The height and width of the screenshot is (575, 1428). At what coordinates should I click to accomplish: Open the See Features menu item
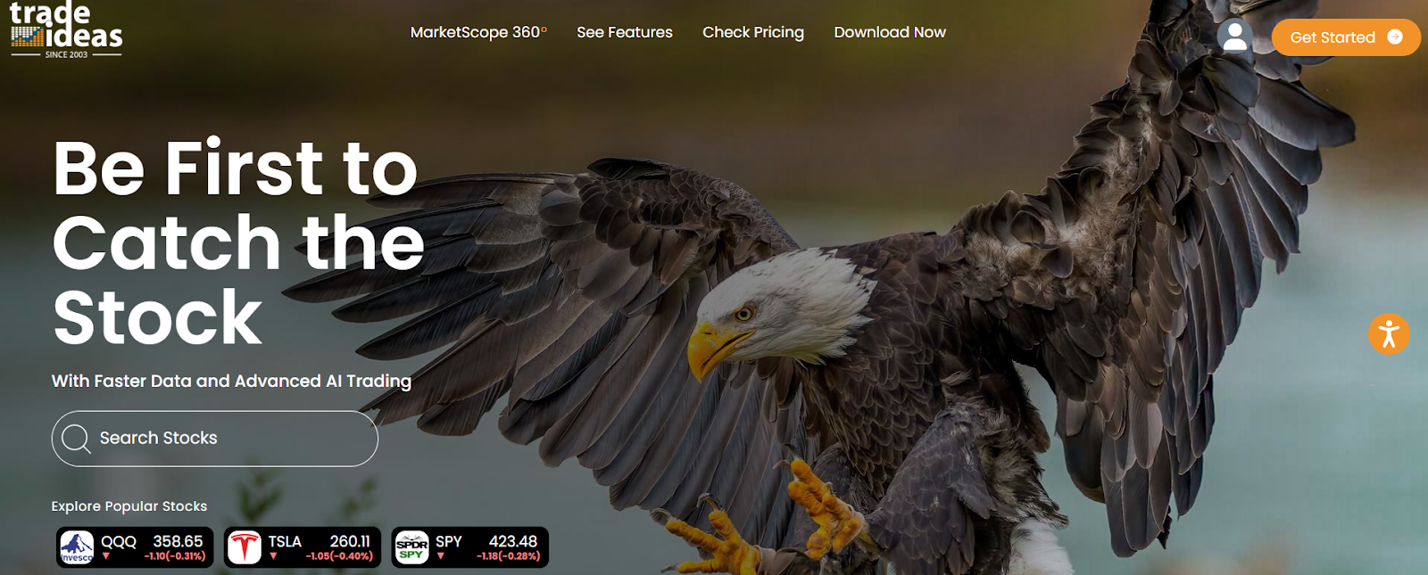(x=625, y=32)
